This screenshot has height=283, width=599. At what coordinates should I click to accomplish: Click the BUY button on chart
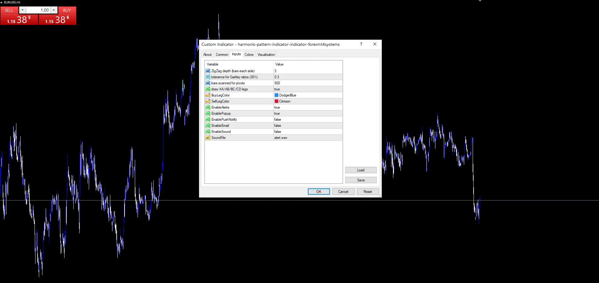coord(67,10)
